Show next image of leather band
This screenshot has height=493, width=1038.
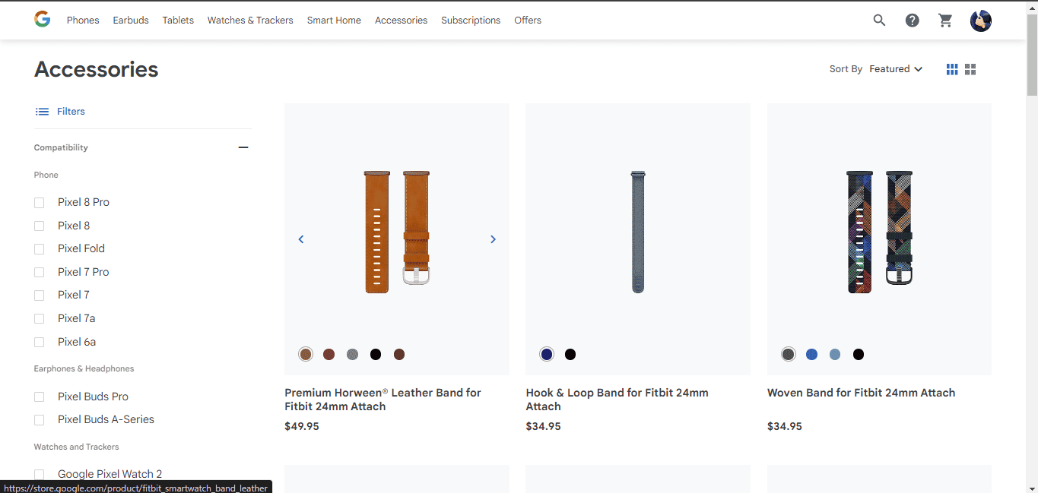(493, 239)
